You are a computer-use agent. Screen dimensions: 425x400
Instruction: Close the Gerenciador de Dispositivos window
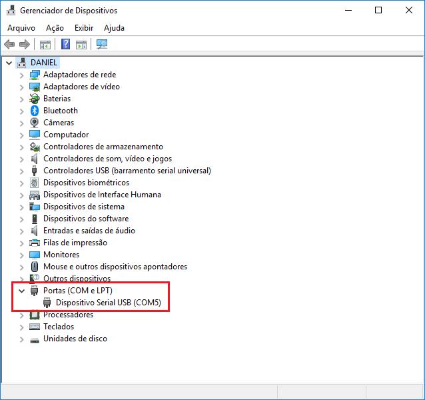[x=409, y=10]
